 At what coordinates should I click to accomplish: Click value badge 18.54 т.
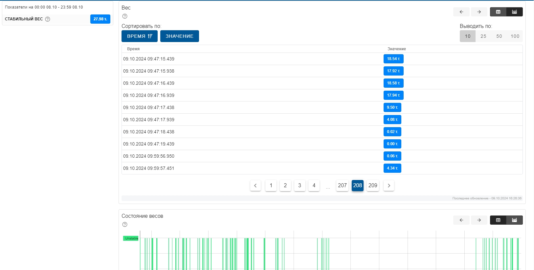pyautogui.click(x=393, y=59)
